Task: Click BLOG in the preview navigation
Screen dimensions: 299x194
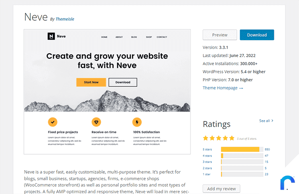Action: coord(134,37)
